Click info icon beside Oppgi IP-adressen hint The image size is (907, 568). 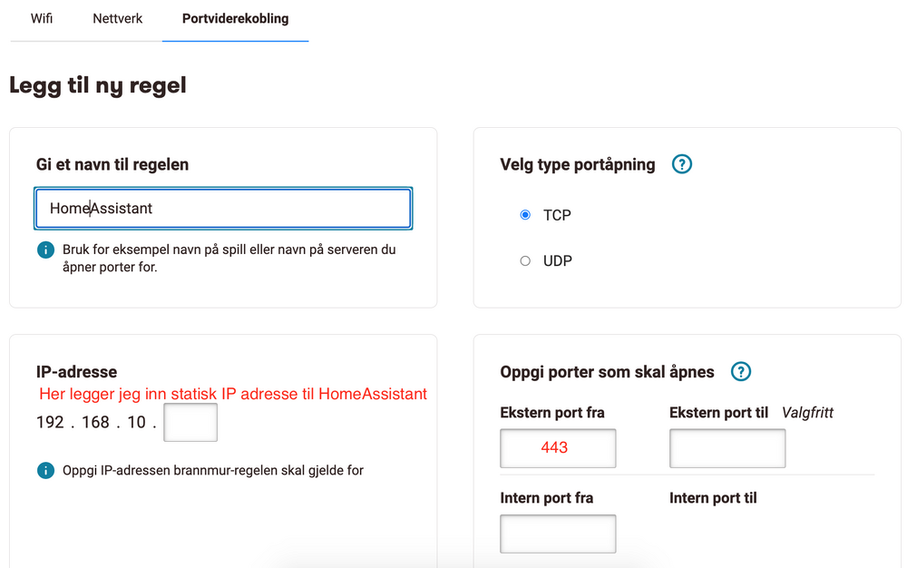coord(45,470)
